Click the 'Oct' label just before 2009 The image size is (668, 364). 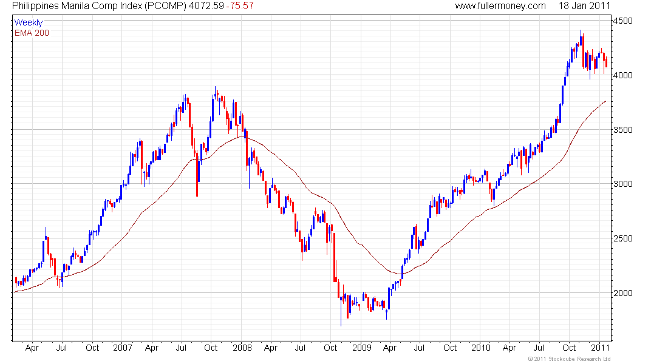(x=330, y=348)
